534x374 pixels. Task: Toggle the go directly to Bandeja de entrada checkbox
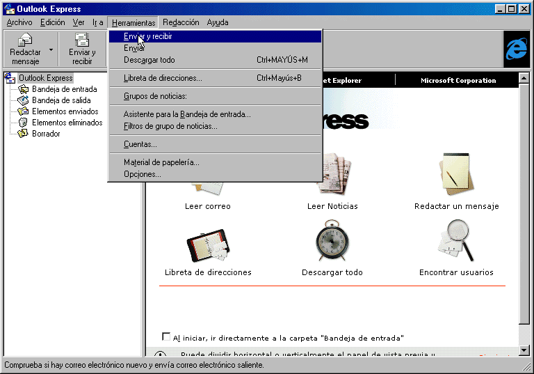[x=165, y=337]
